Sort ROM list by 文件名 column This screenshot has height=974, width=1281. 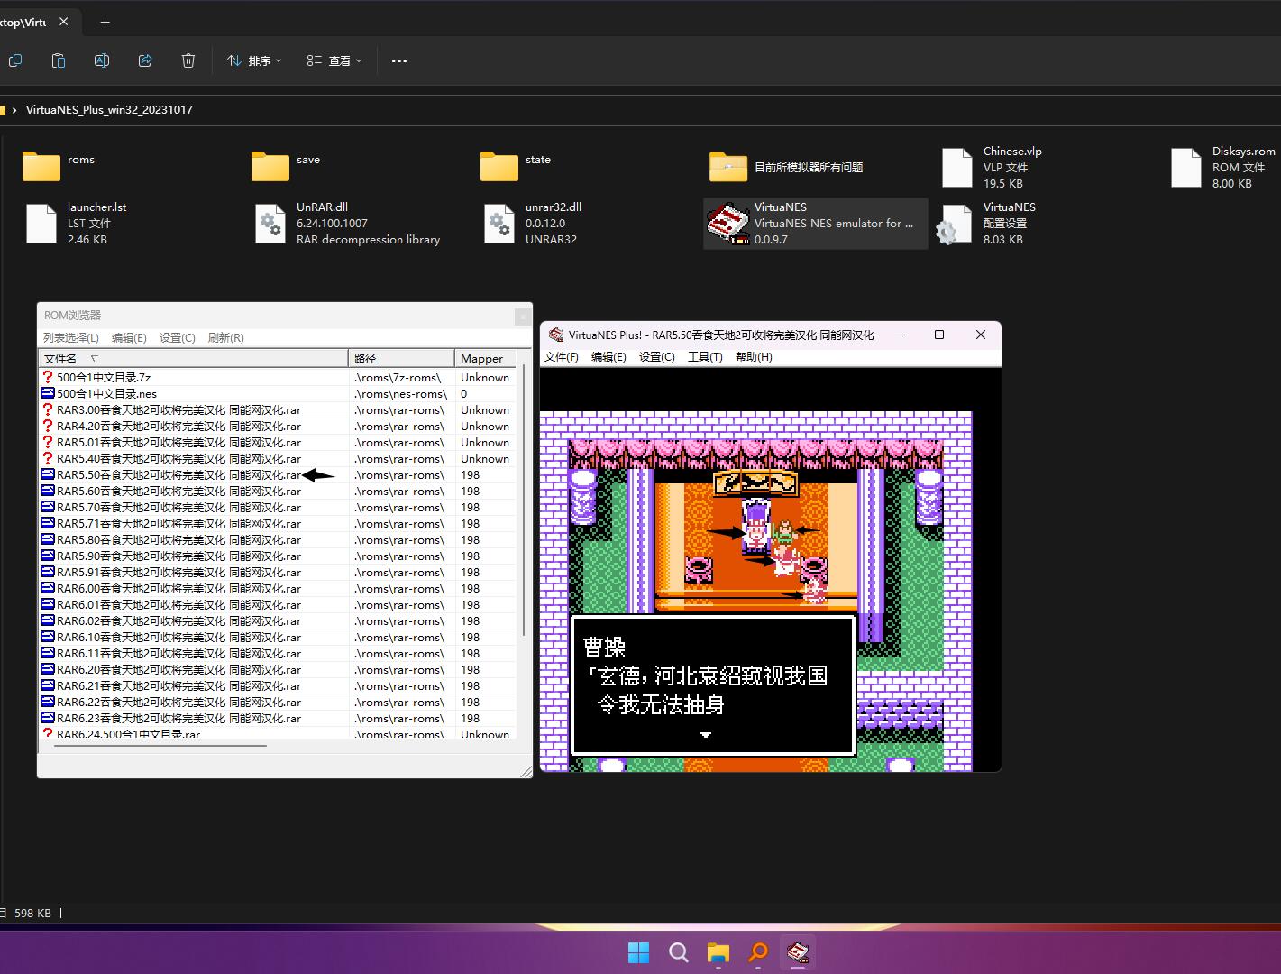(193, 358)
